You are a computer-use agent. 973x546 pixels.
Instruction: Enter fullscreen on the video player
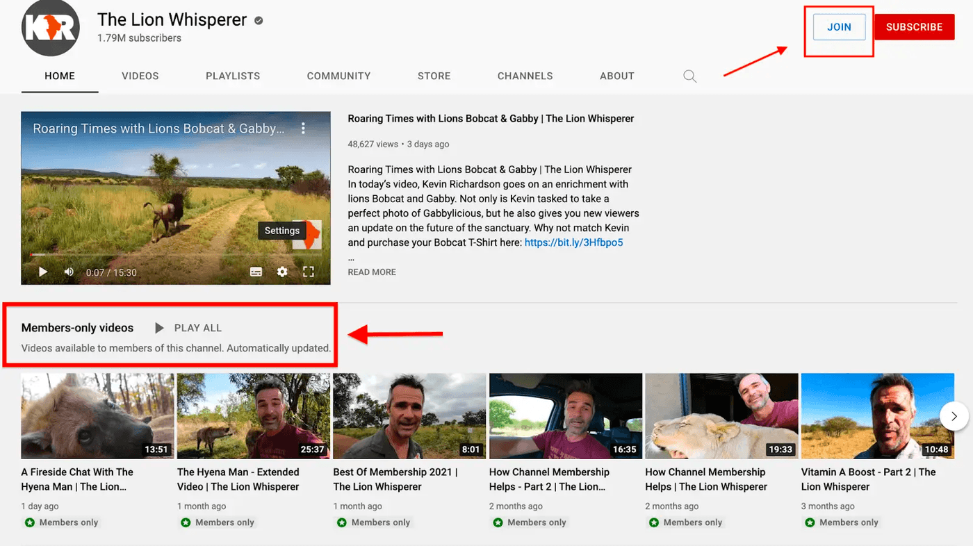pyautogui.click(x=308, y=272)
